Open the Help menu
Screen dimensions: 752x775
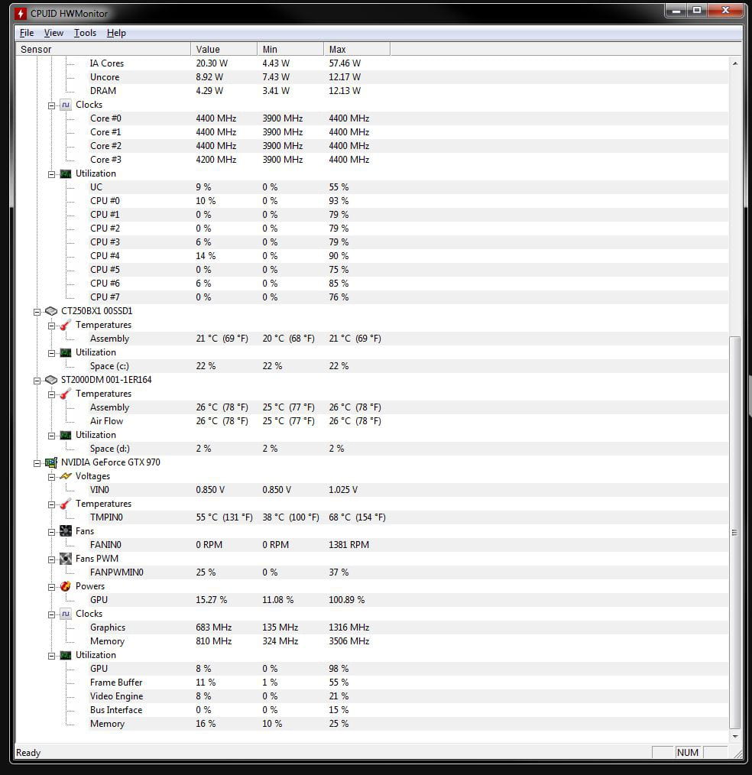click(x=116, y=33)
